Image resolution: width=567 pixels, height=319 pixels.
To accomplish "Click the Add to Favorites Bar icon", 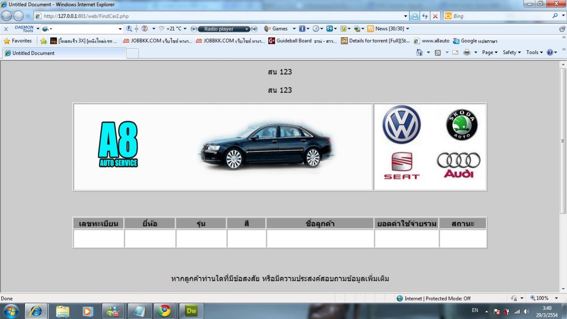I will pos(44,41).
